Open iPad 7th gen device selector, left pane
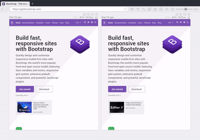This screenshot has width=200, height=140. point(18,17)
